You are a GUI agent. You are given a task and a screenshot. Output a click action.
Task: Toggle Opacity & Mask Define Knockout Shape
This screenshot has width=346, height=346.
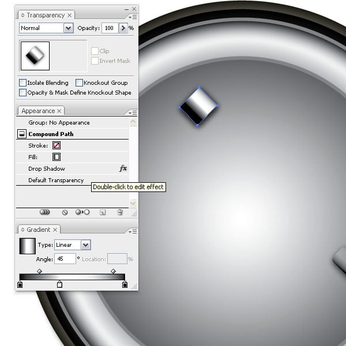tap(23, 92)
